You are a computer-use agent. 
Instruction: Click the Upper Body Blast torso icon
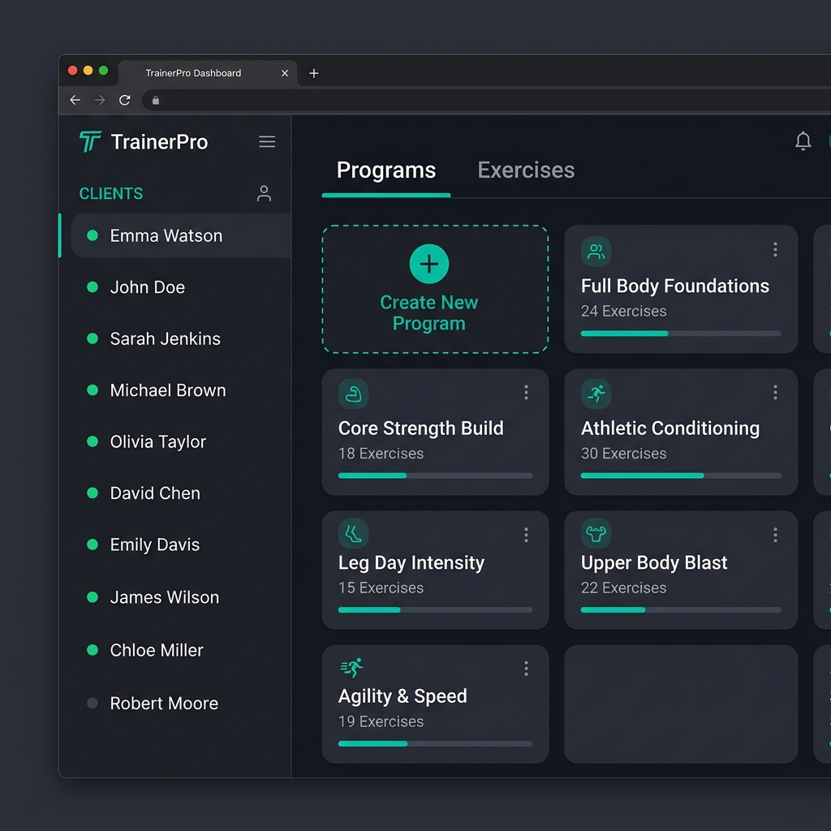pyautogui.click(x=596, y=533)
